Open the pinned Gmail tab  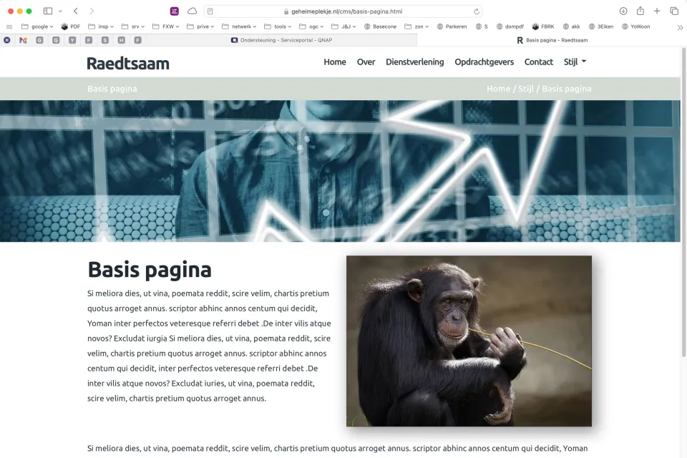coord(23,40)
